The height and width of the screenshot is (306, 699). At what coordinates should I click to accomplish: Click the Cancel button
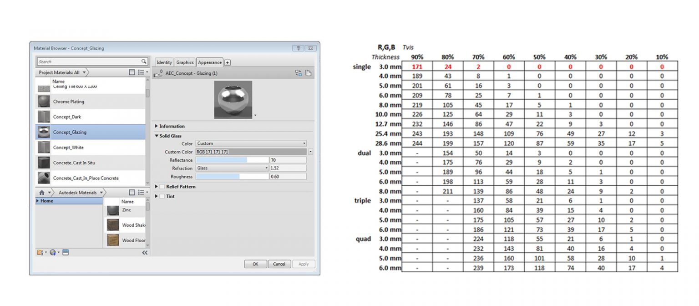(279, 264)
